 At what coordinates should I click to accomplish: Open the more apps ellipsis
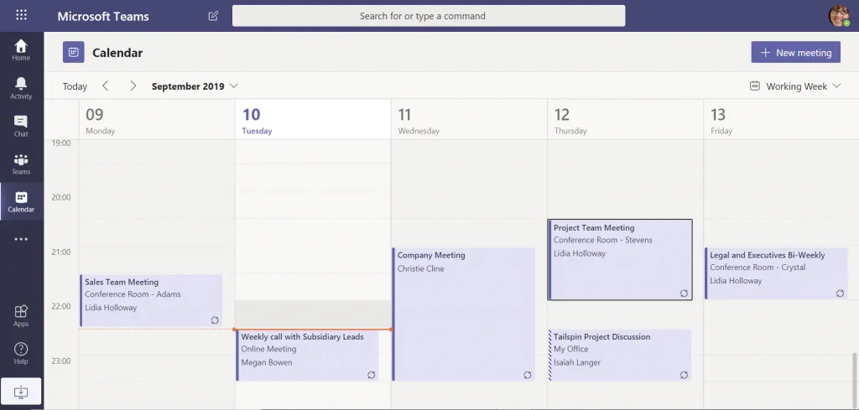tap(21, 239)
